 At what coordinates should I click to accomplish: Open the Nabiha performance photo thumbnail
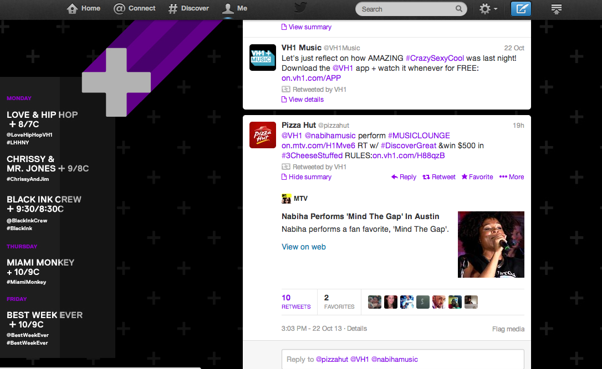point(491,245)
